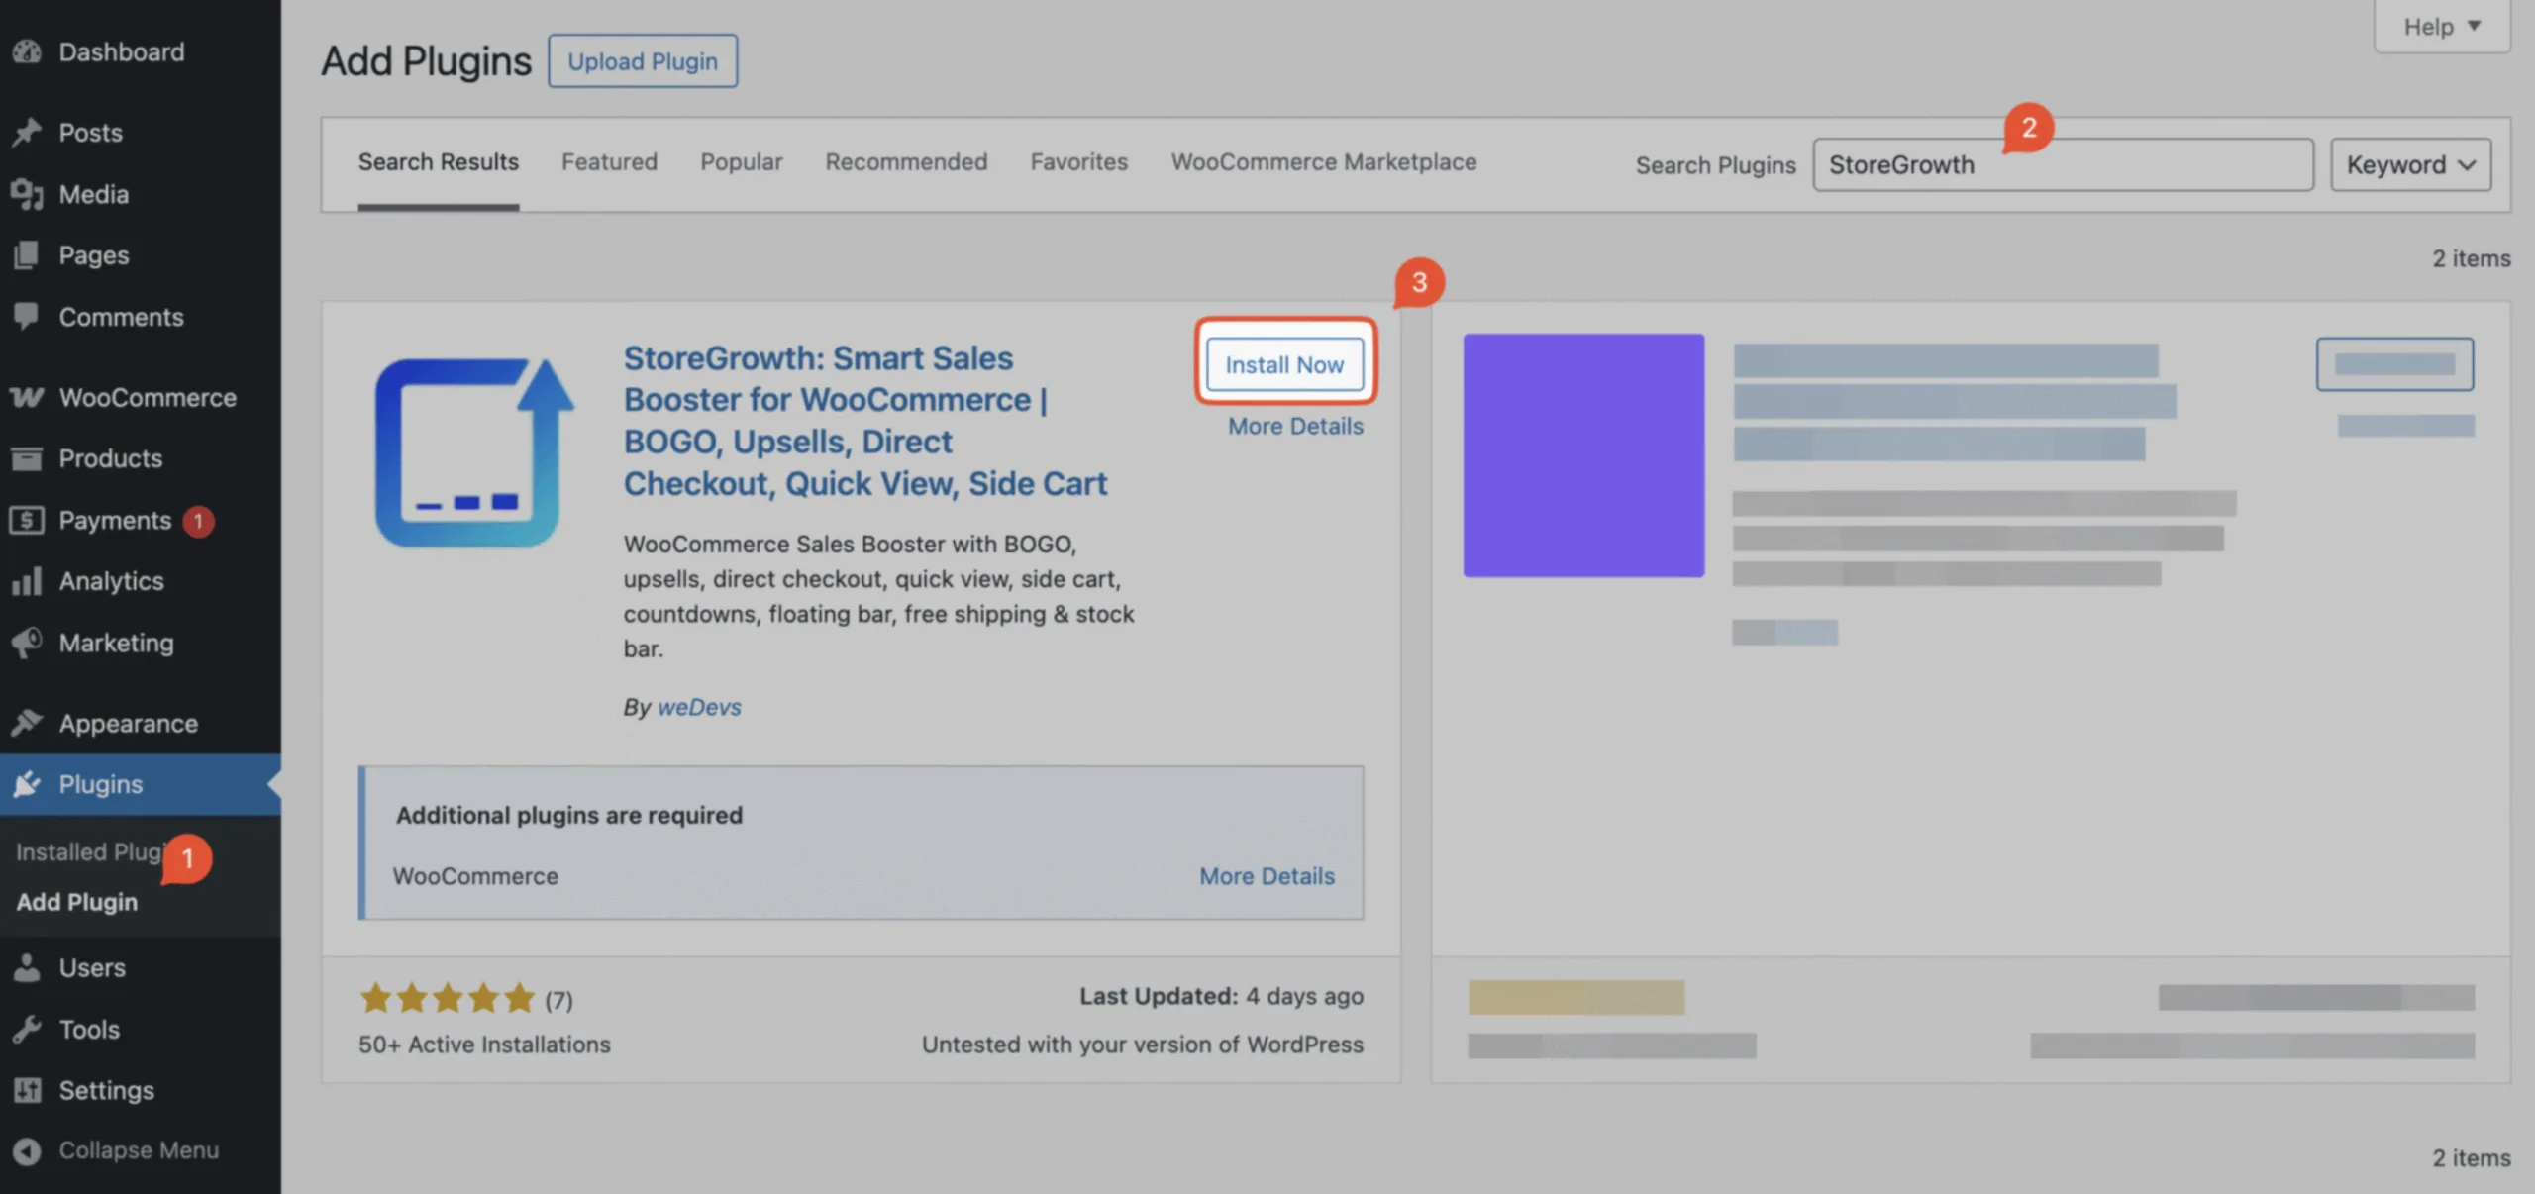
Task: Open the StoreGrowth plugin title link
Action: [865, 421]
